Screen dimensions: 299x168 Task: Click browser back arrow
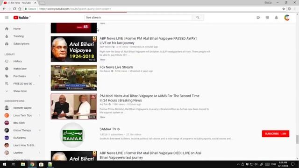[4, 9]
